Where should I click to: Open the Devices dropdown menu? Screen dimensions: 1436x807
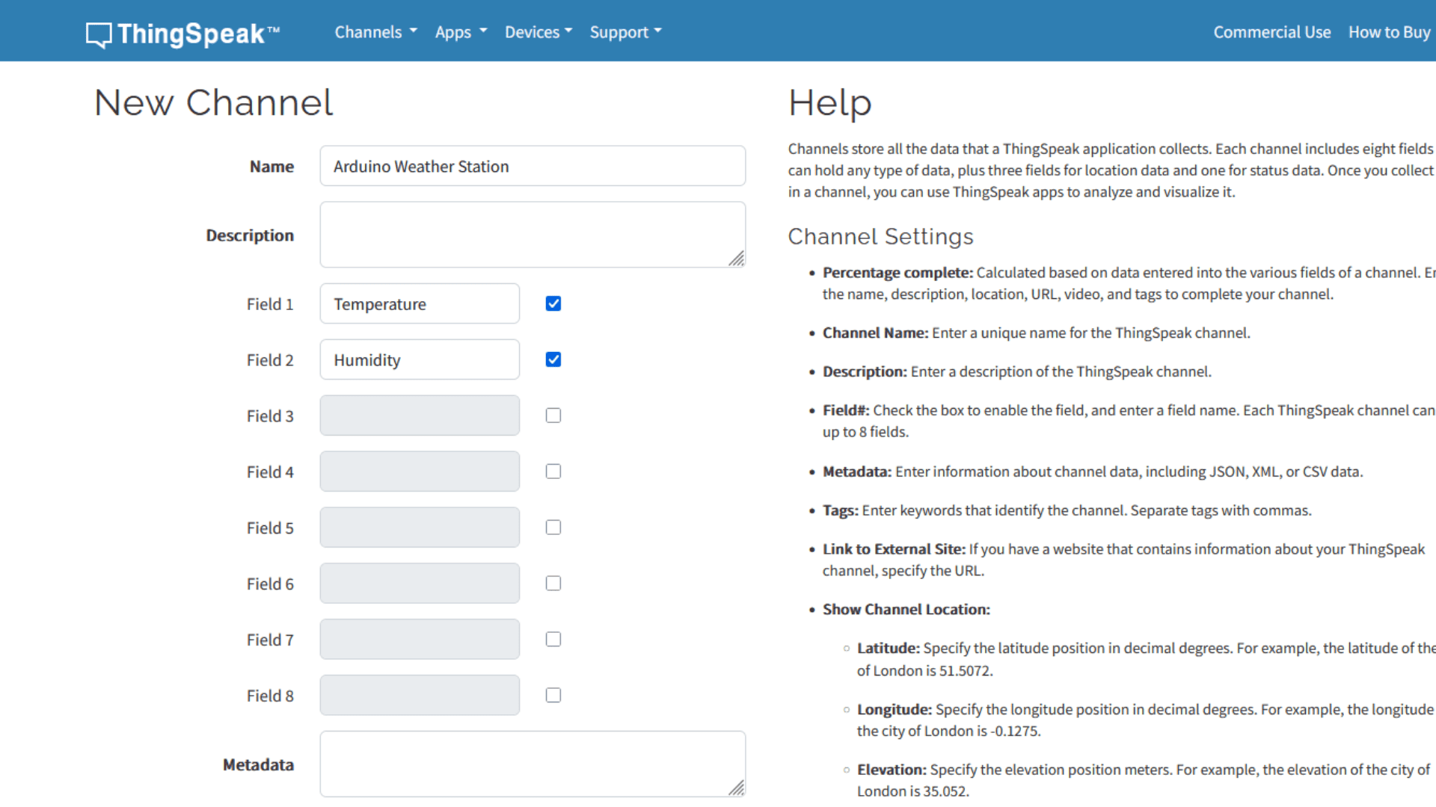click(538, 32)
